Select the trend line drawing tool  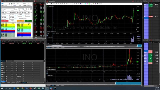(x=72, y=4)
